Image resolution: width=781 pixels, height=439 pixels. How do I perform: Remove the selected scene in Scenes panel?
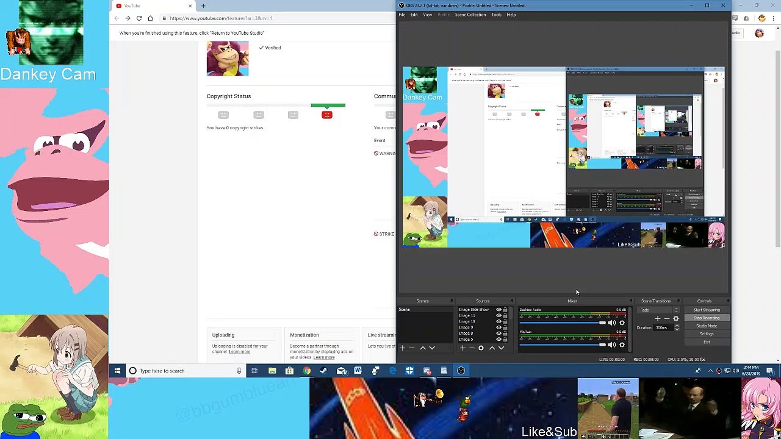click(x=412, y=348)
